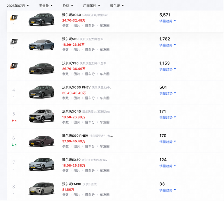Open 车友圈 for 沃尔沃EM90
The image size is (224, 201).
pos(105,195)
